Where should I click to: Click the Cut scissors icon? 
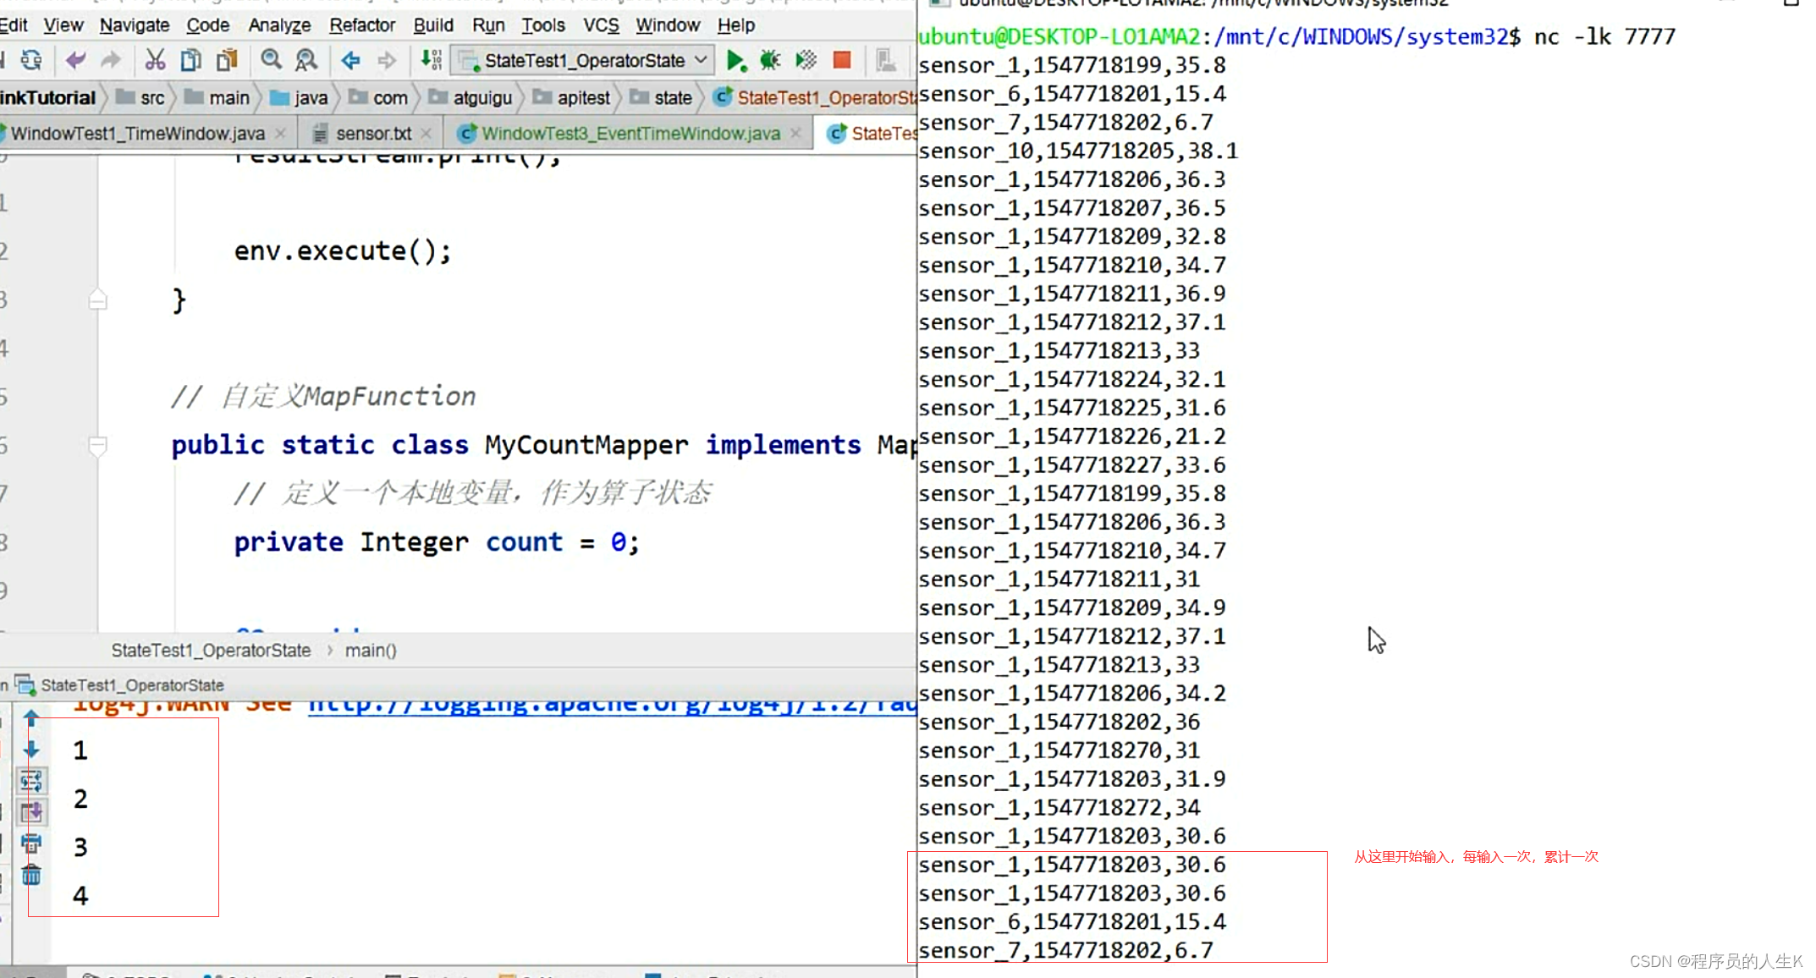[154, 60]
